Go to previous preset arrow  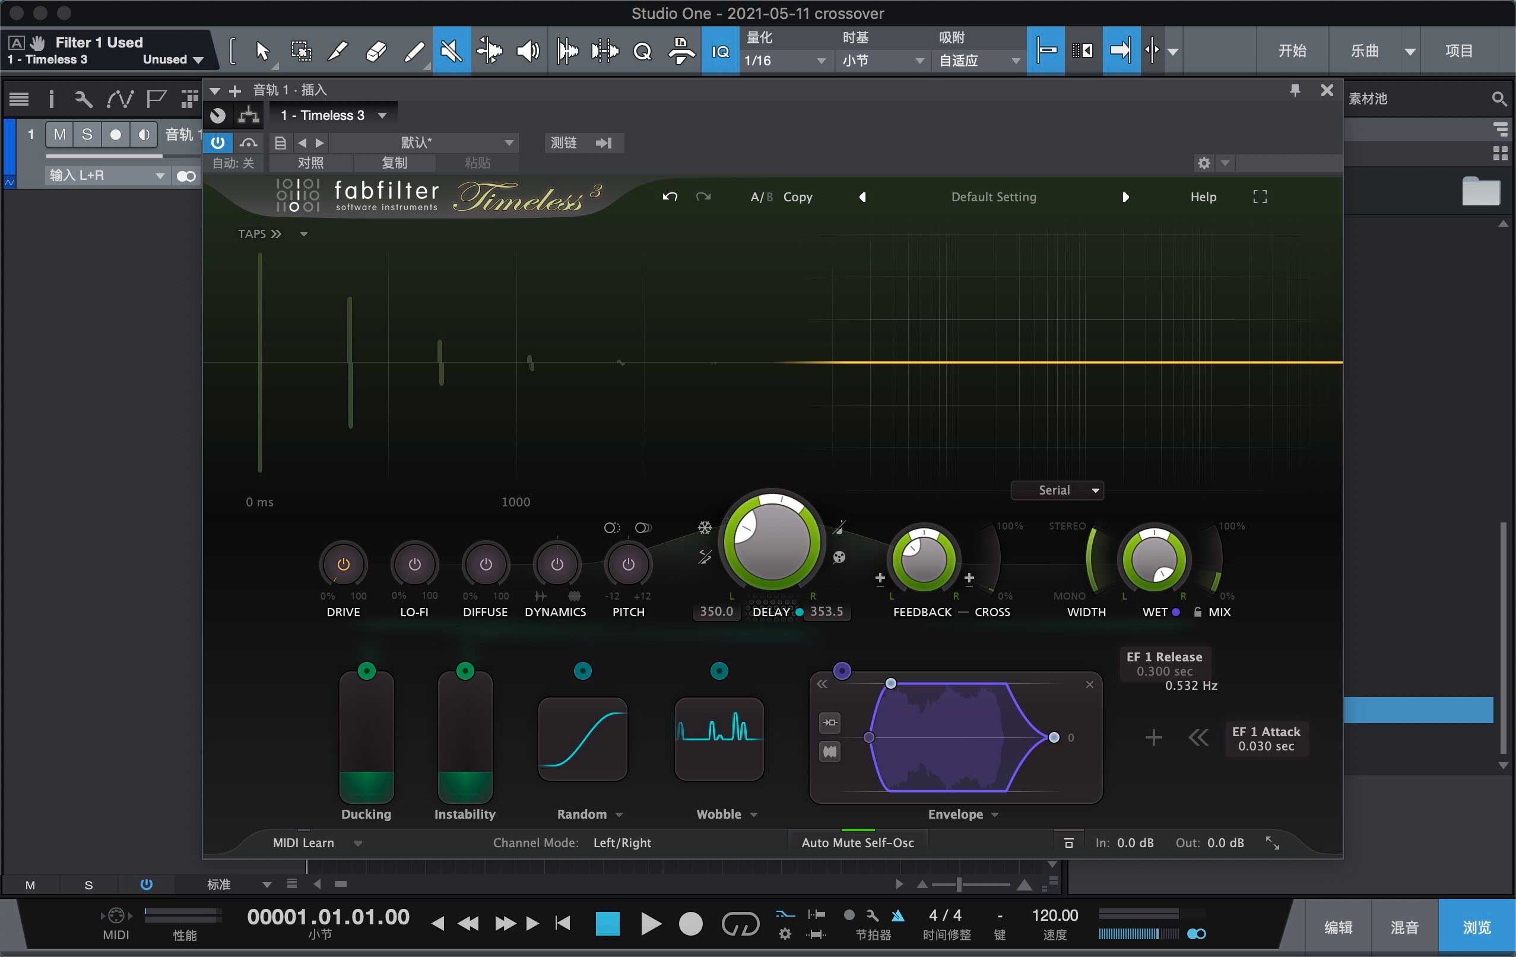(862, 197)
